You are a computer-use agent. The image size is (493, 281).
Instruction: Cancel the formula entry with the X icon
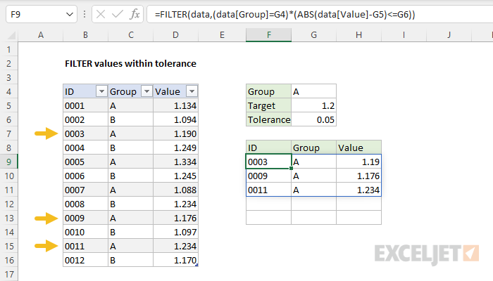[x=101, y=15]
